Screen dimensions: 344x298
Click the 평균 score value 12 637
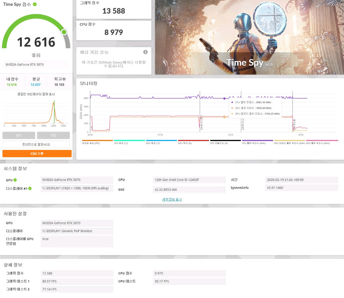point(35,85)
